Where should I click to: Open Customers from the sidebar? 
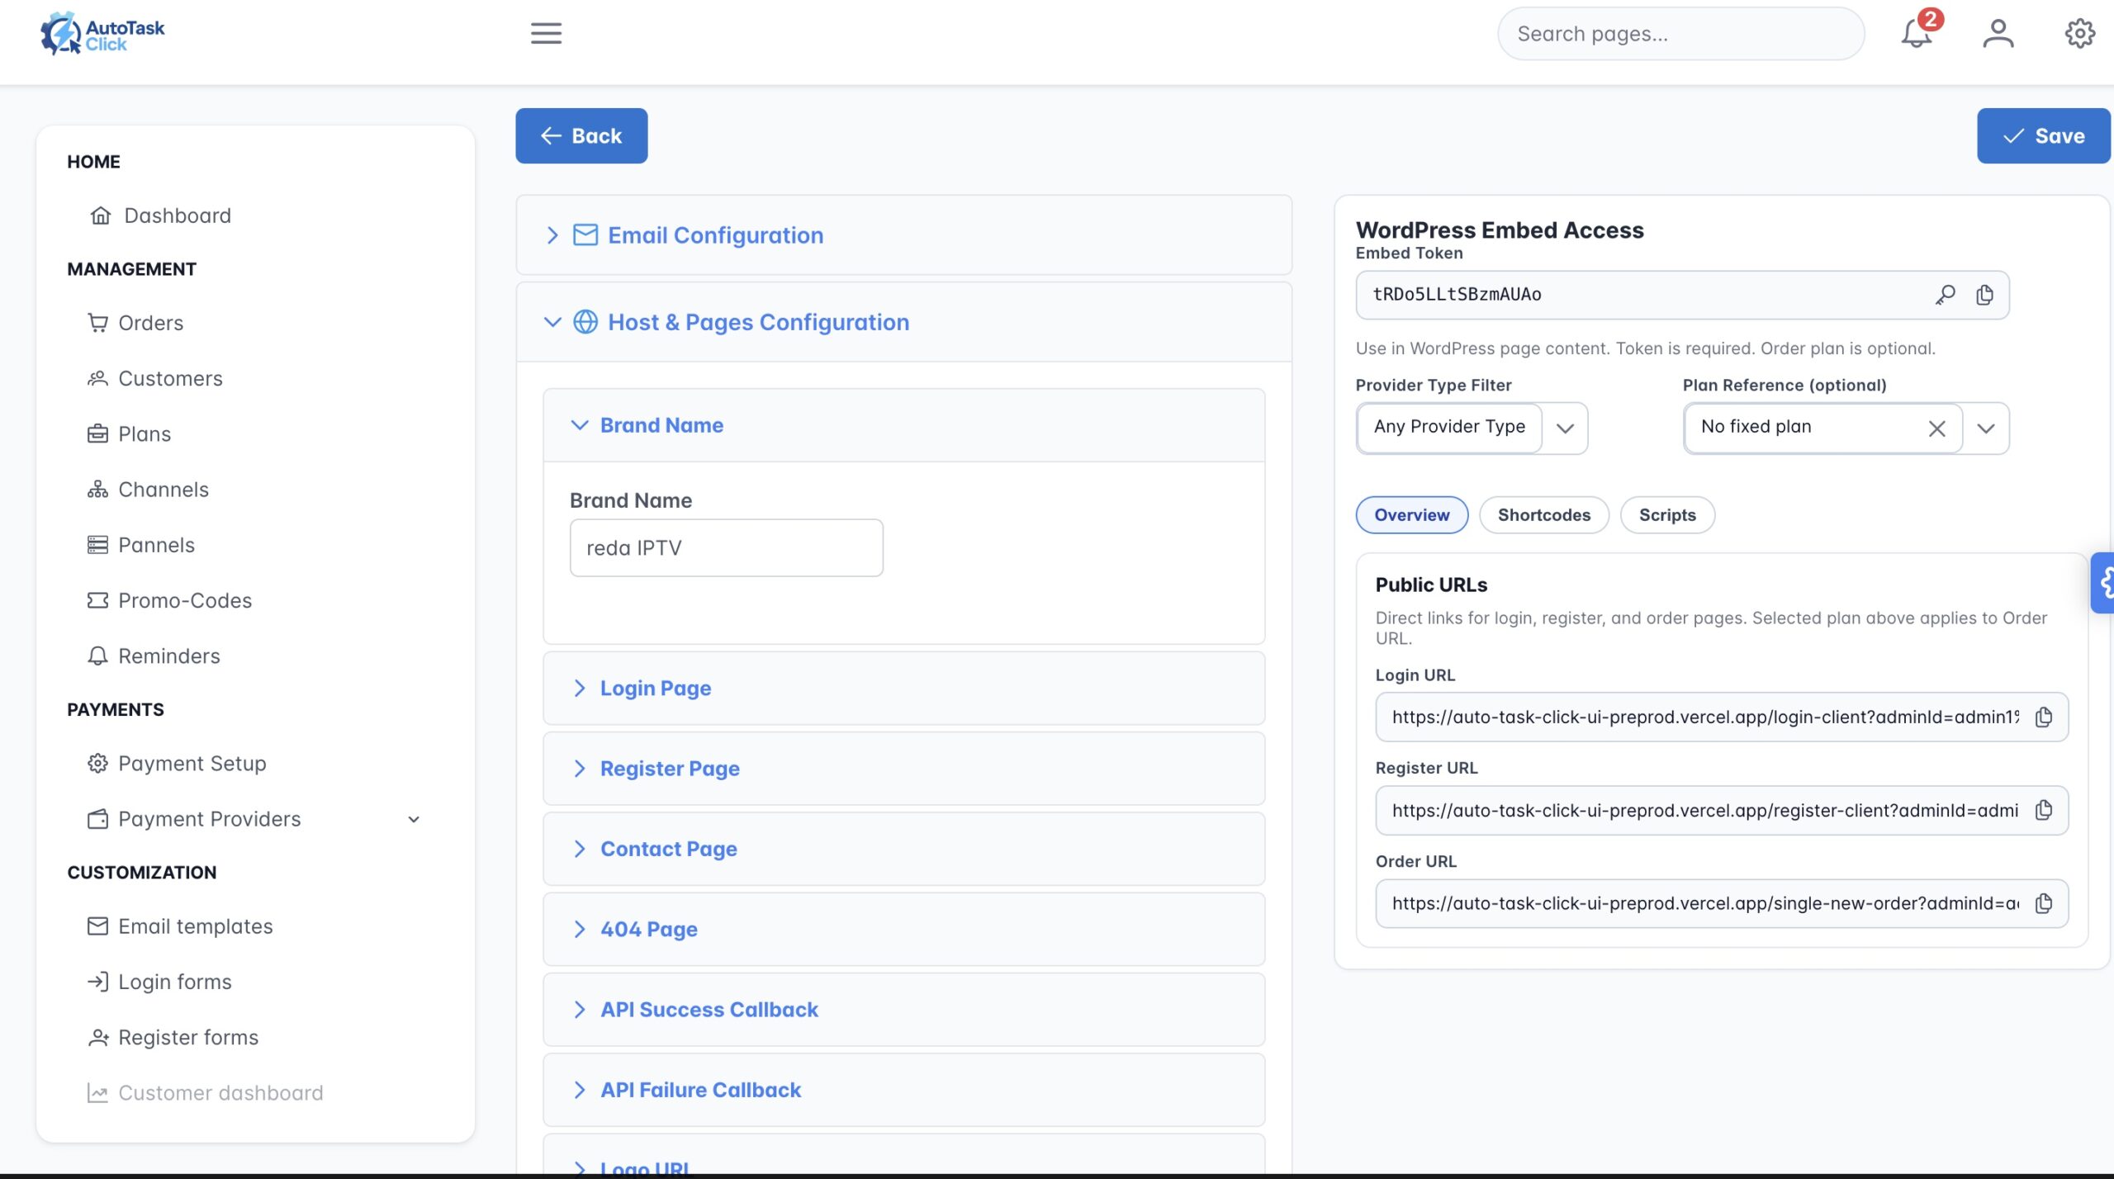click(x=155, y=378)
